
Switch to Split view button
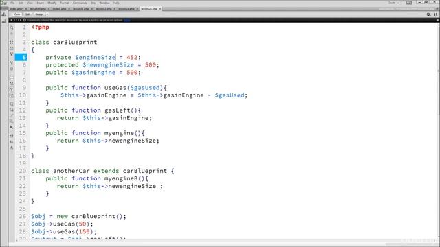pos(27,14)
